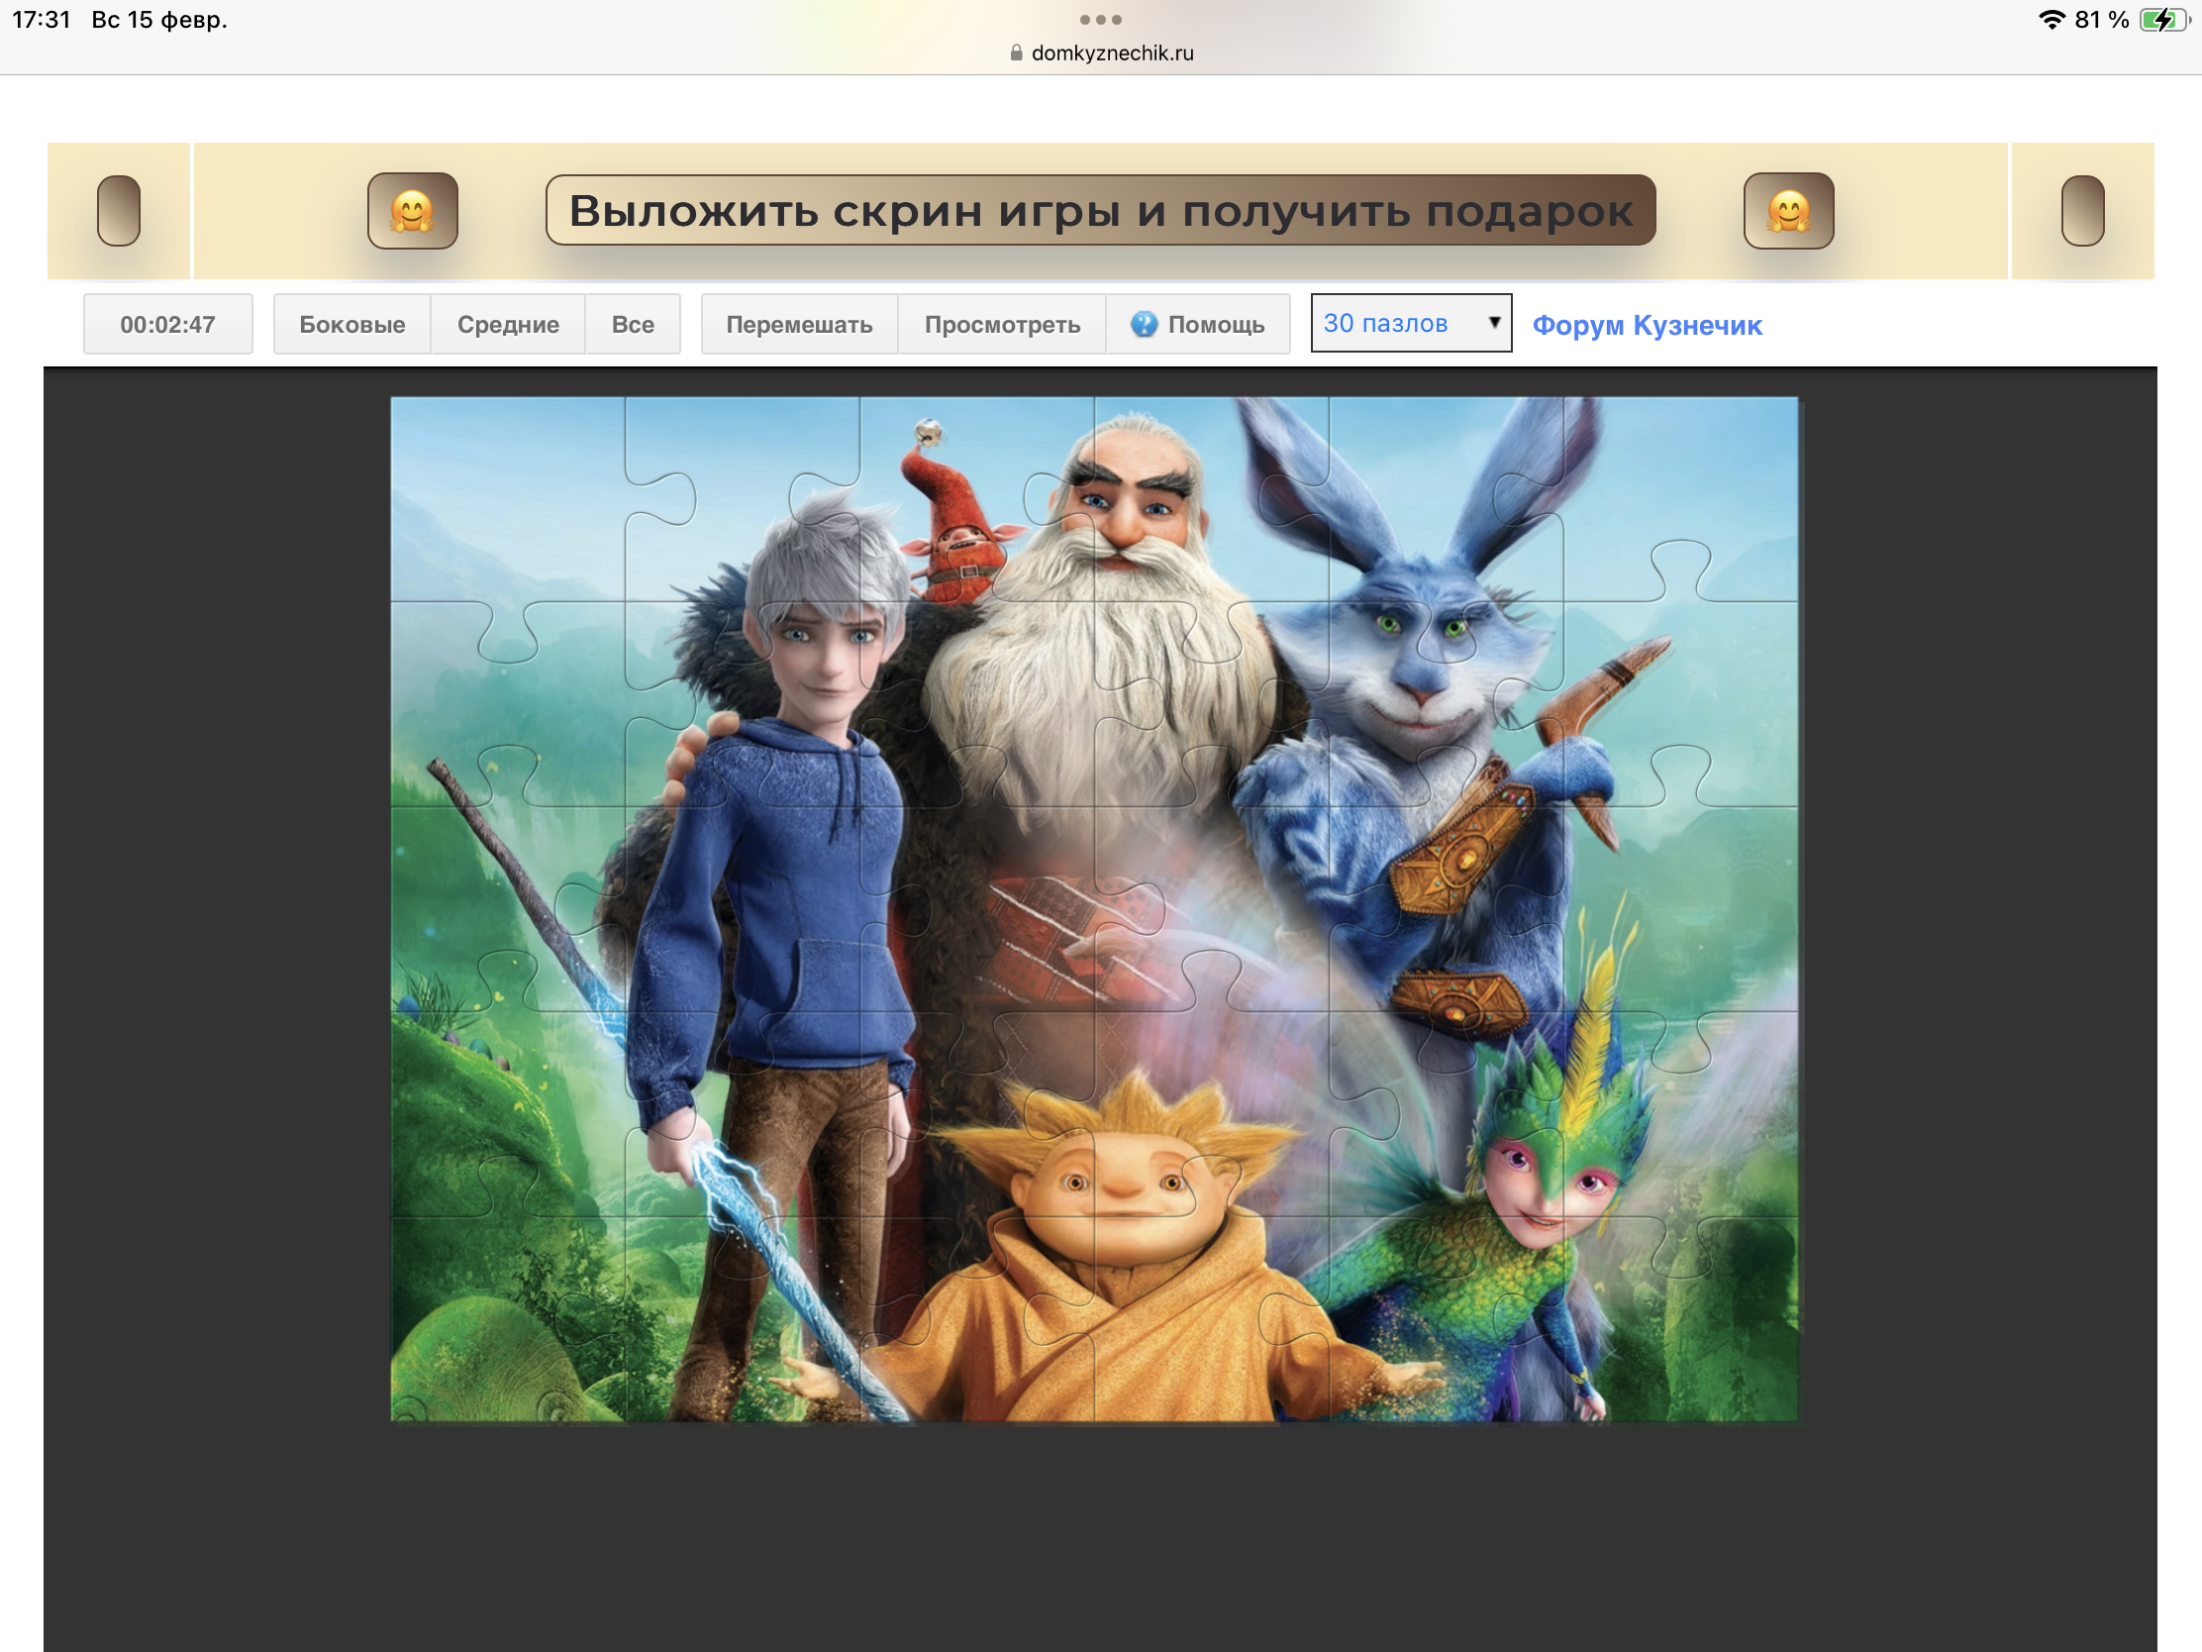Show only Боковые edge pieces
2202x1652 pixels.
point(351,324)
